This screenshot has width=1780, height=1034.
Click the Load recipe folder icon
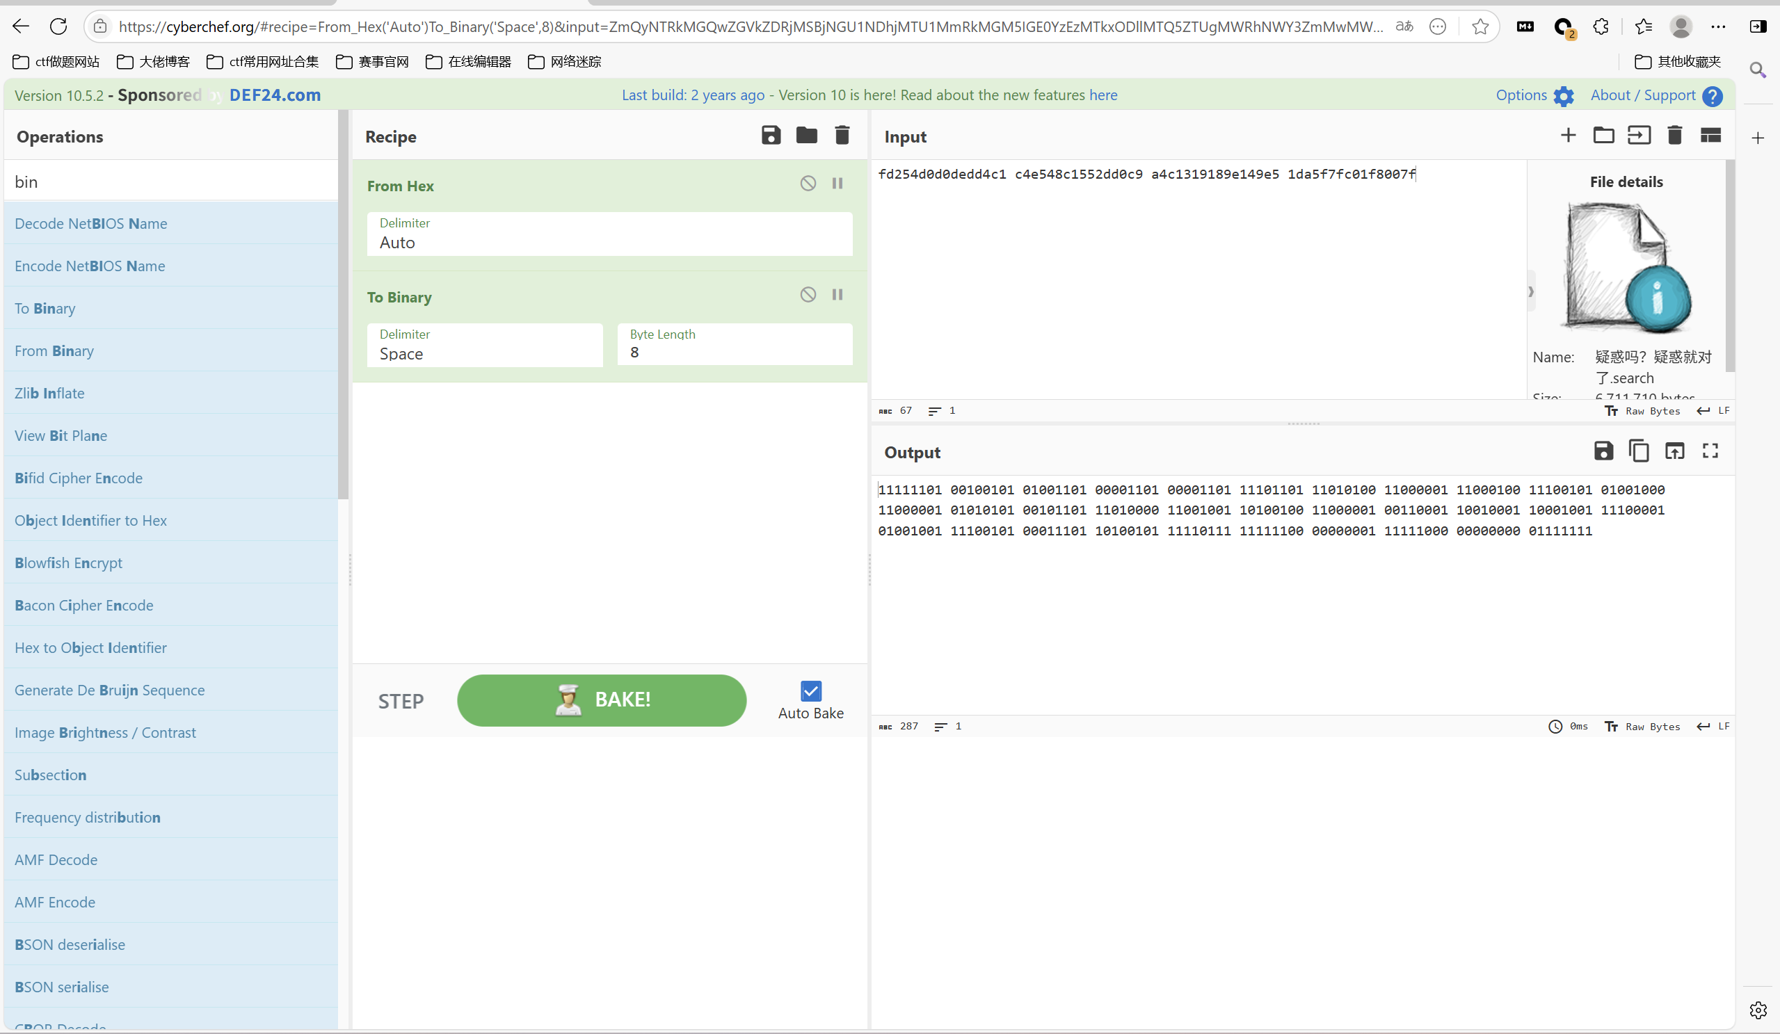[806, 135]
